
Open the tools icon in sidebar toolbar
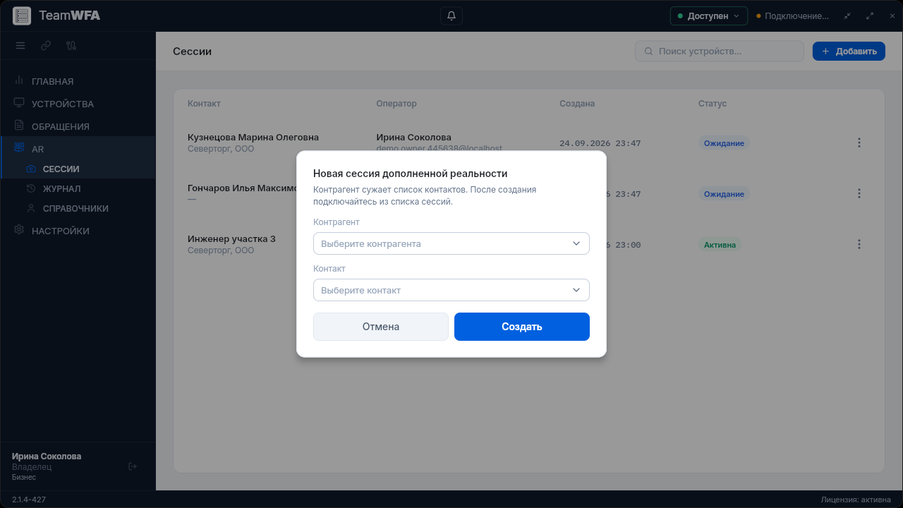[x=71, y=46]
